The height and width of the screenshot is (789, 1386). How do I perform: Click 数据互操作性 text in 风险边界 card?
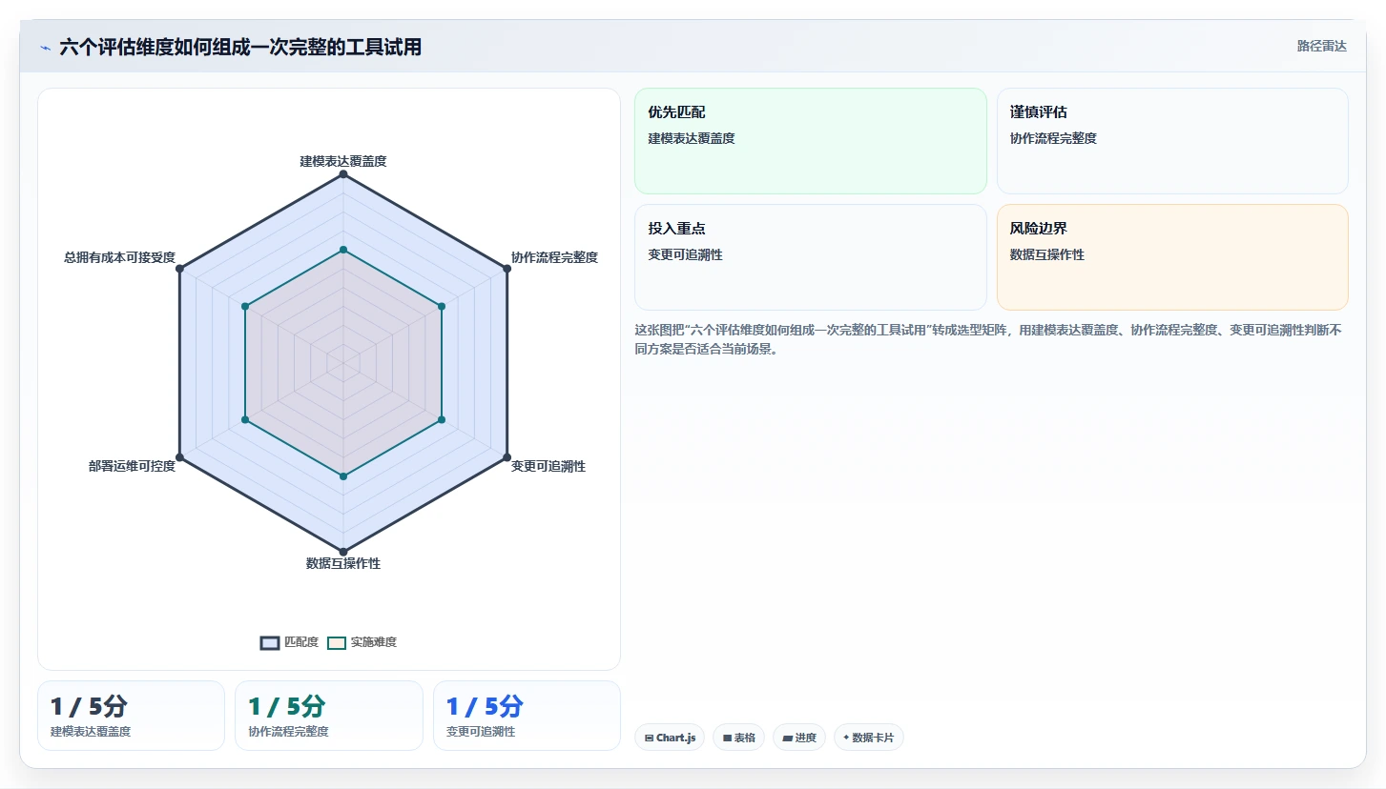point(1047,254)
